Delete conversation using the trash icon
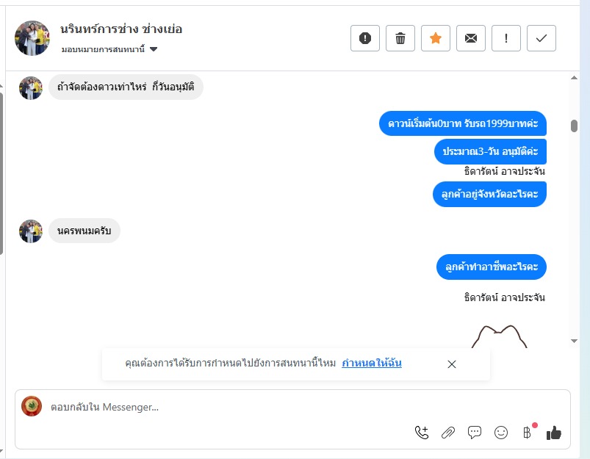This screenshot has width=590, height=459. [x=400, y=38]
